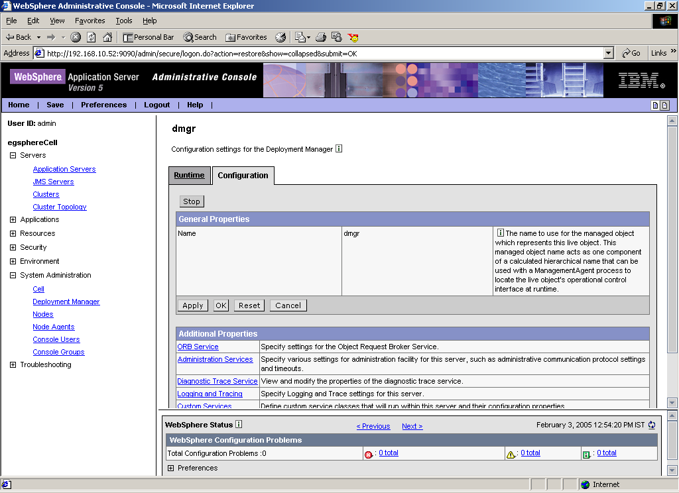Image resolution: width=679 pixels, height=493 pixels.
Task: Click the Cancel button
Action: pyautogui.click(x=288, y=305)
